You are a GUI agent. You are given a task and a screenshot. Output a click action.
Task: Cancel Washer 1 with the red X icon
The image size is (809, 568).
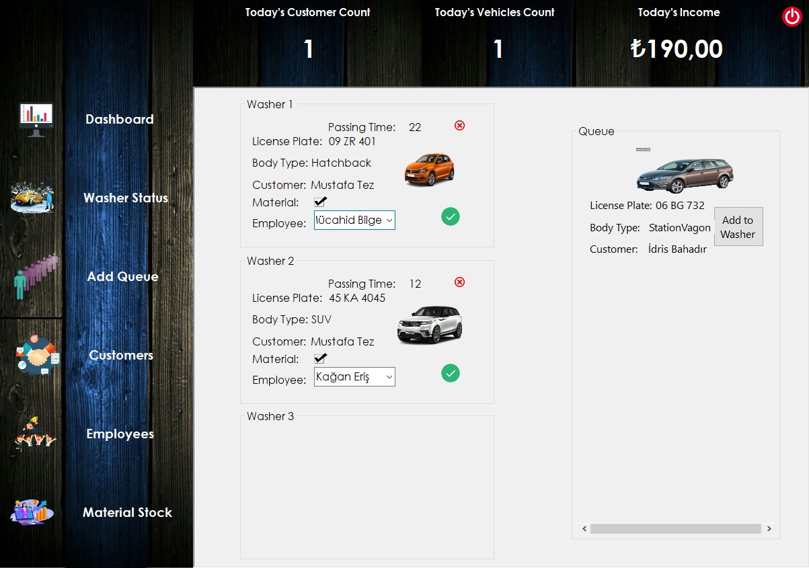[x=459, y=126]
